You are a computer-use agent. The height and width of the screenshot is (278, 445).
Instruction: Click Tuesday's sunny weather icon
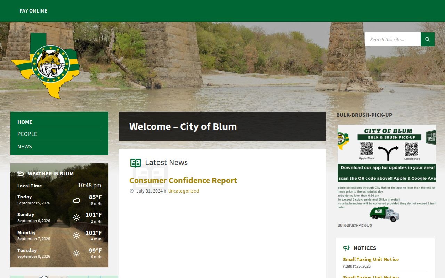tap(76, 253)
